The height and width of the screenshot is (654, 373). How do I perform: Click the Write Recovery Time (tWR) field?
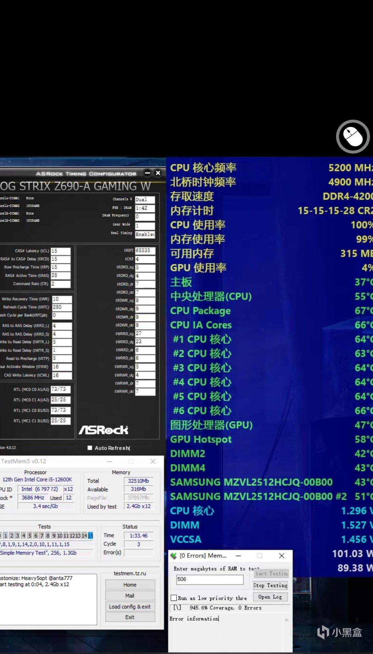(62, 299)
